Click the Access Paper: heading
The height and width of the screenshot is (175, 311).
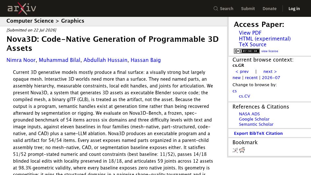tap(259, 24)
